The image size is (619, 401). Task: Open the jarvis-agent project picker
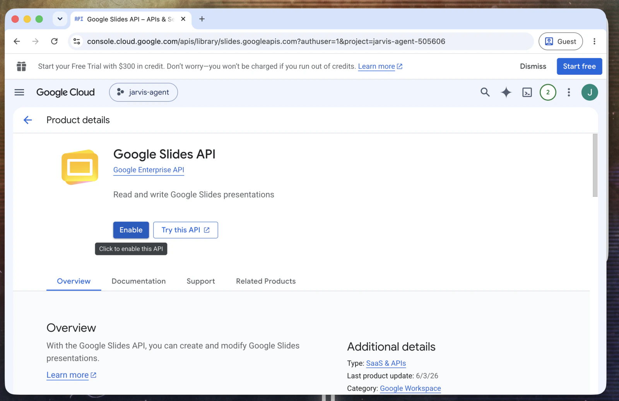click(144, 92)
